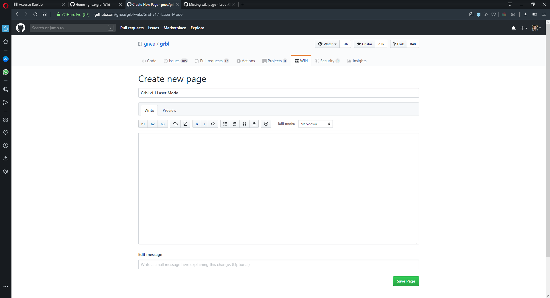This screenshot has width=550, height=298.
Task: Open the Markdown help icon
Action: 266,124
